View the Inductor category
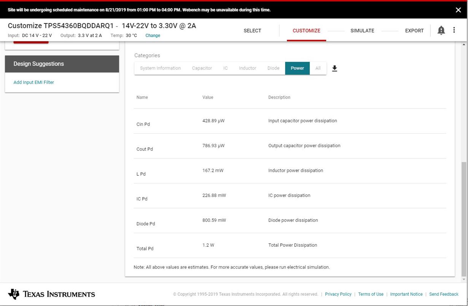This screenshot has height=306, width=468. [247, 68]
